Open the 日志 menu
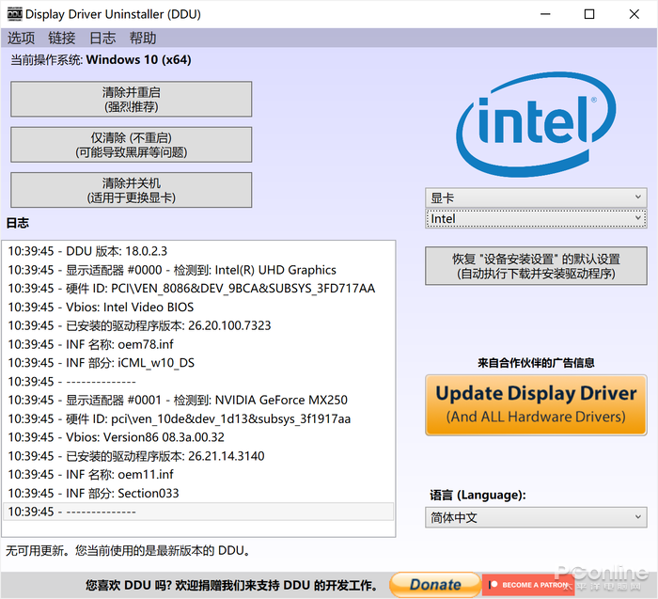 (102, 39)
